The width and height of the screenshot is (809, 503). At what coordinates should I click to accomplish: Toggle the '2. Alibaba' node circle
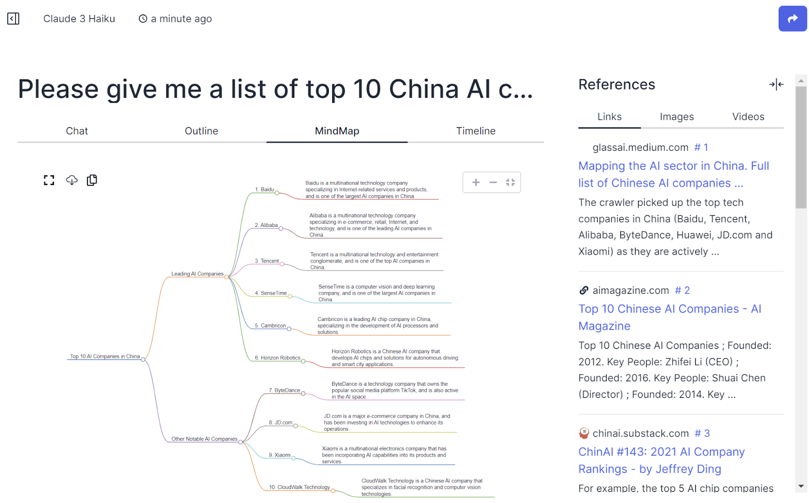tap(281, 228)
